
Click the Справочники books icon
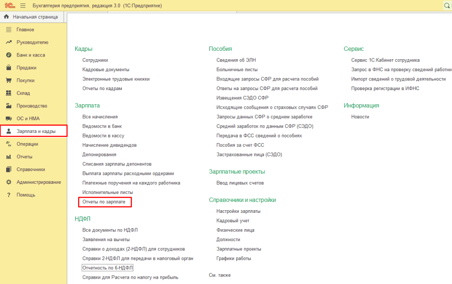coord(8,170)
